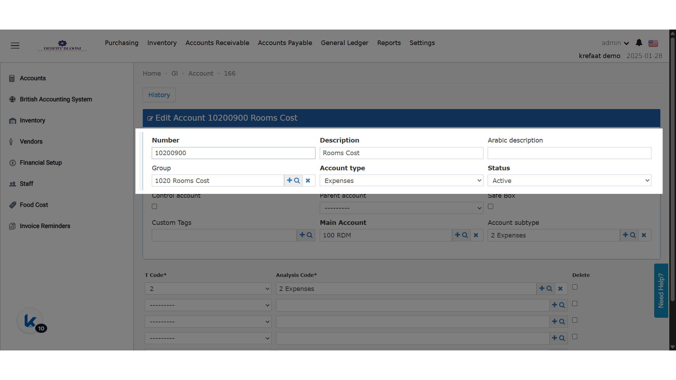Add or search the Main Account

[x=461, y=235]
